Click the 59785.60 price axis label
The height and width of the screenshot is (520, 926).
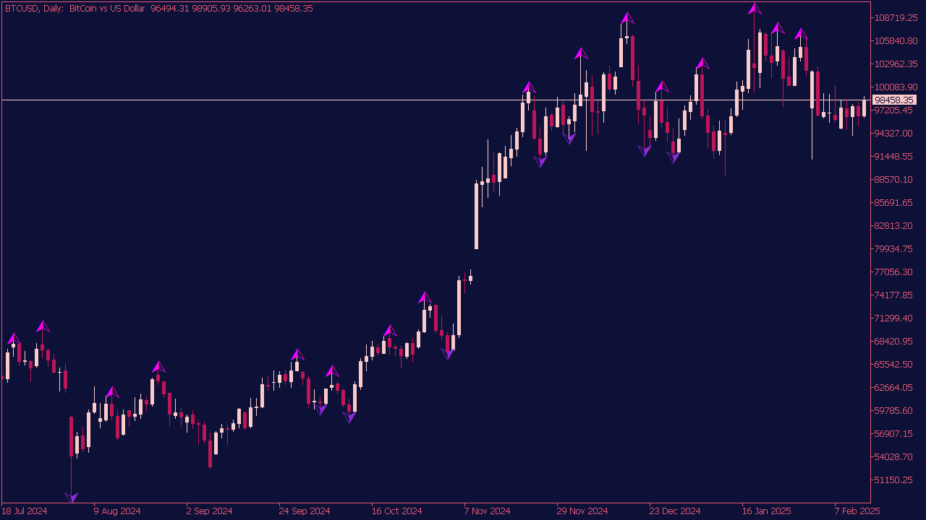895,410
